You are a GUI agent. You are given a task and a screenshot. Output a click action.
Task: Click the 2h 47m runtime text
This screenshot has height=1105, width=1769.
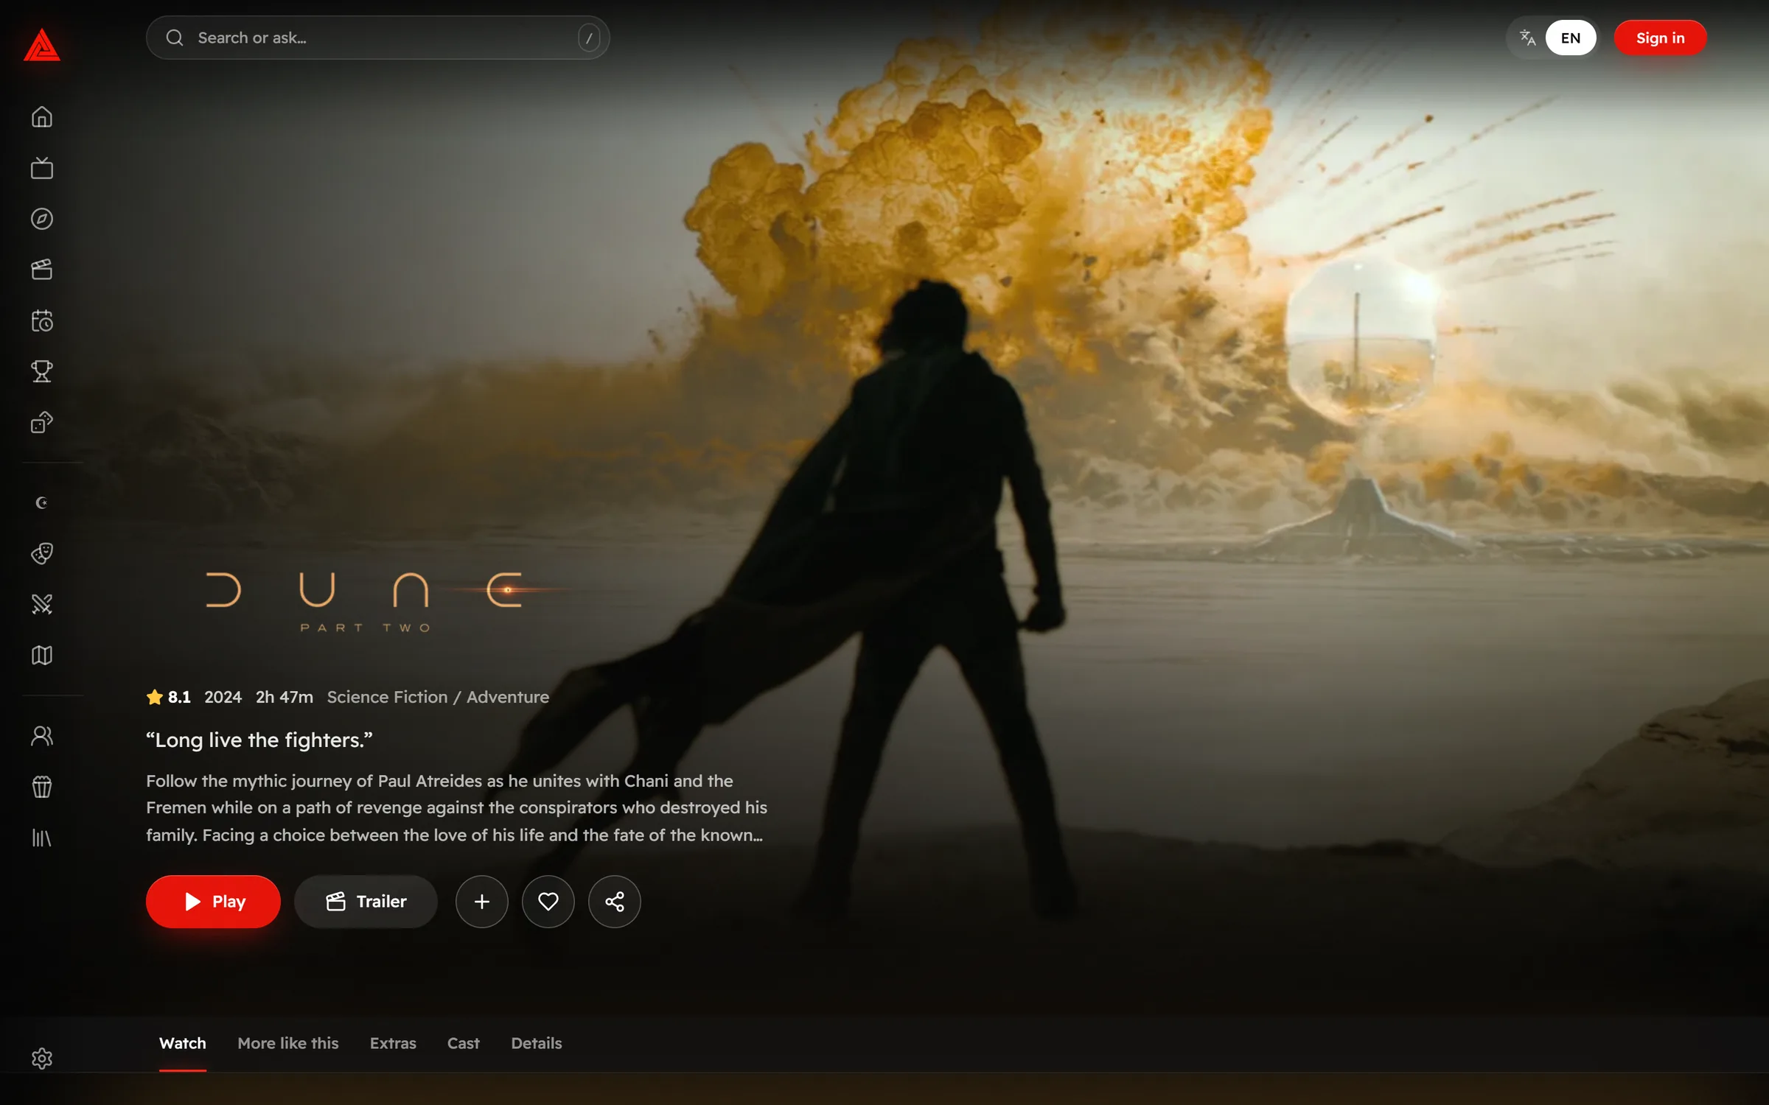pos(285,697)
